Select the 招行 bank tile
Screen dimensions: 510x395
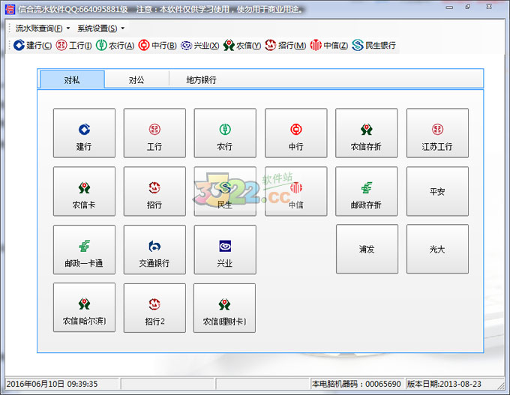click(x=154, y=191)
